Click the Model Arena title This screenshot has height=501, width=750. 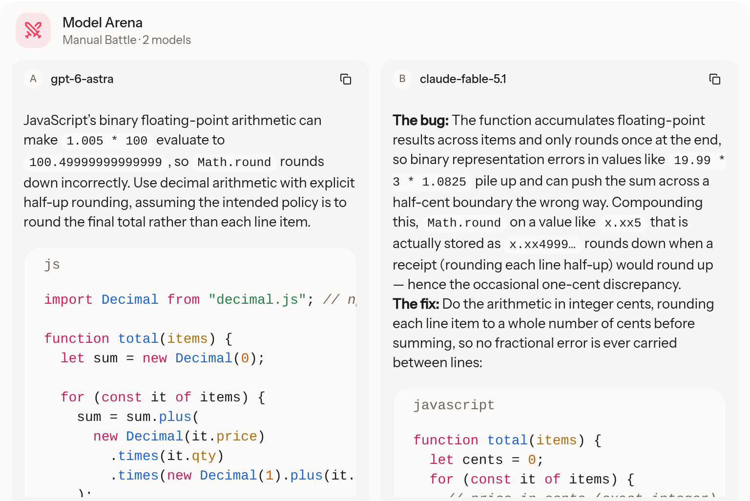pos(103,22)
